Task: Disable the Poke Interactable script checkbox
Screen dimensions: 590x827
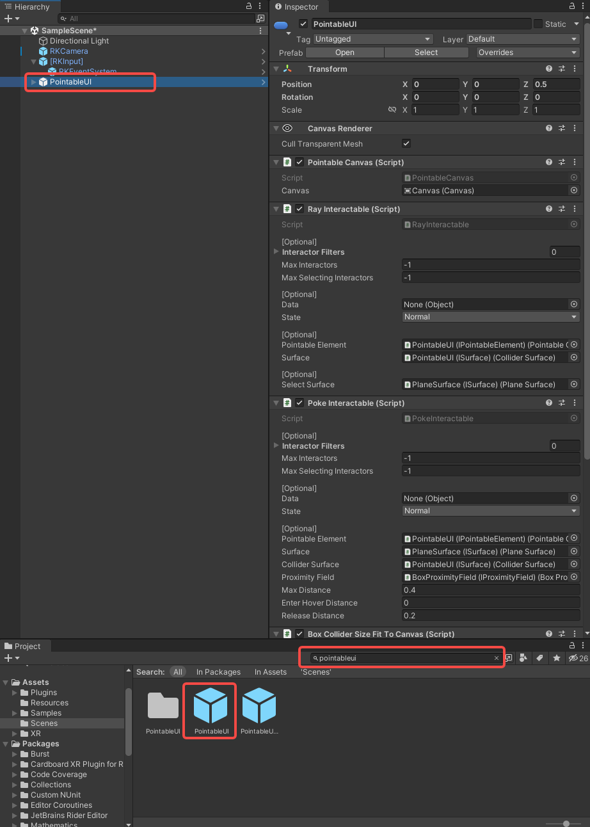Action: (x=299, y=403)
